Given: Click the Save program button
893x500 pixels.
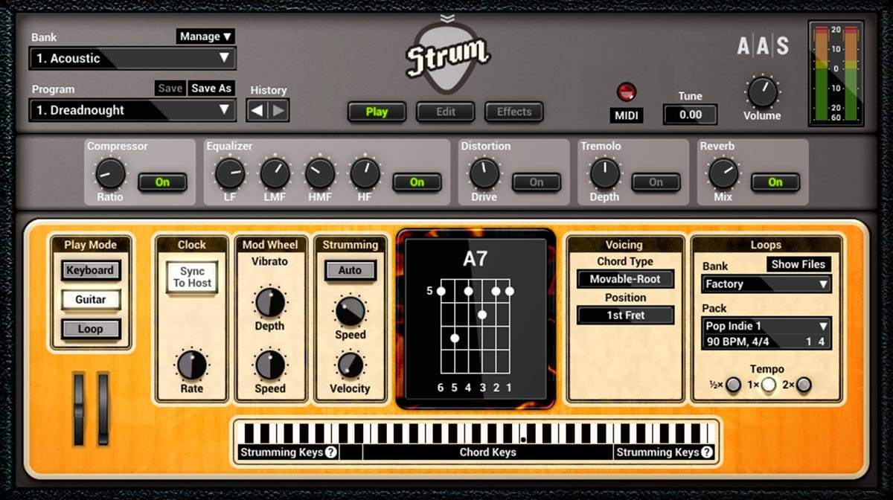Looking at the screenshot, I should (x=170, y=88).
